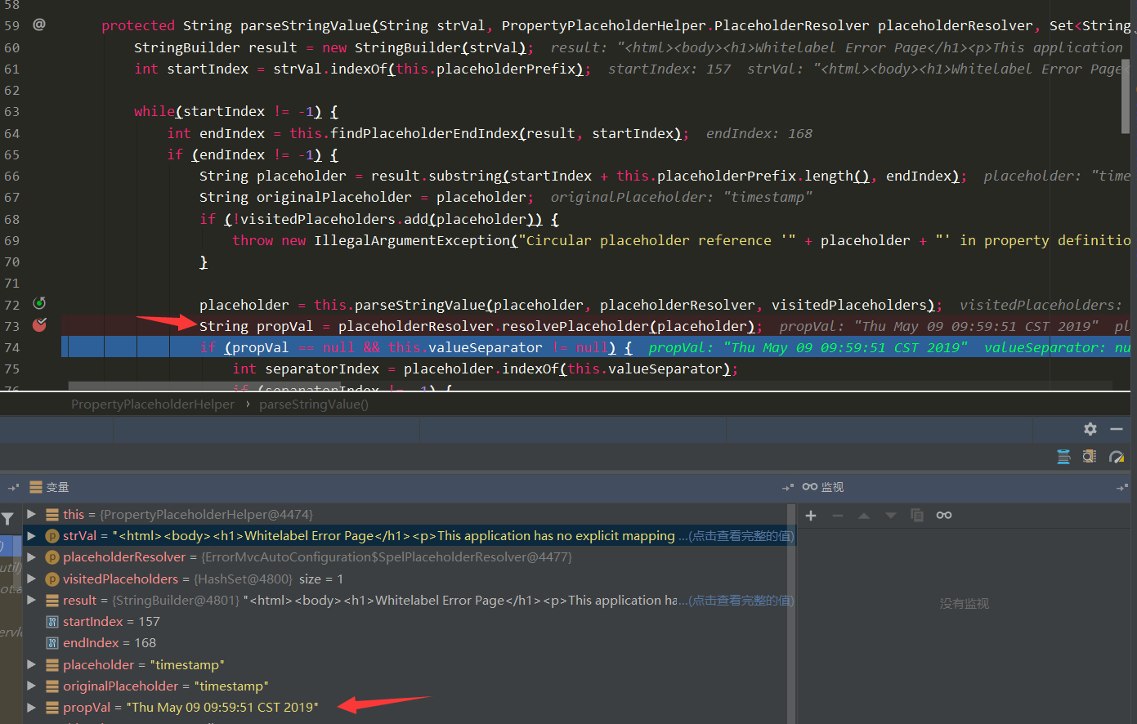This screenshot has width=1137, height=724.
Task: Remove the watch with minus icon
Action: coord(837,515)
